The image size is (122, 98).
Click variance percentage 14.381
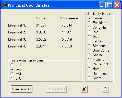(67, 32)
